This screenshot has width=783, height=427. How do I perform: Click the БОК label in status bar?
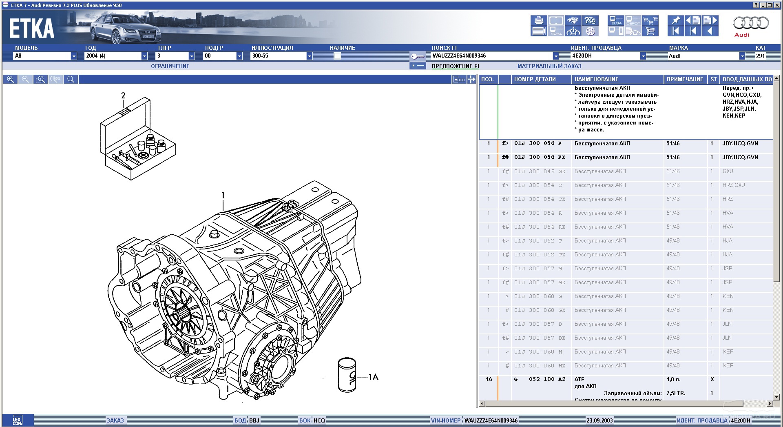pyautogui.click(x=305, y=420)
